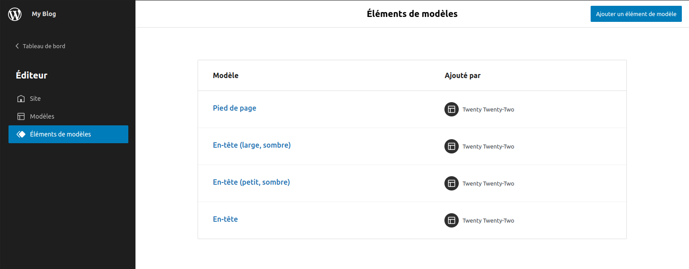Go back to Tableau de bord
The width and height of the screenshot is (689, 269).
point(40,46)
